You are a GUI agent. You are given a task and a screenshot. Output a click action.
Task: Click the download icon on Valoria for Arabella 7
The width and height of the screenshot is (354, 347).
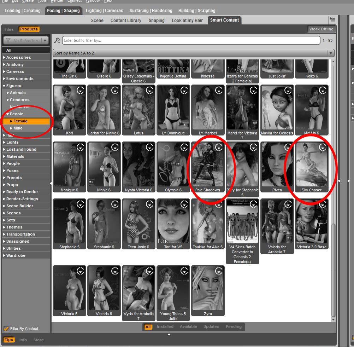pyautogui.click(x=288, y=204)
